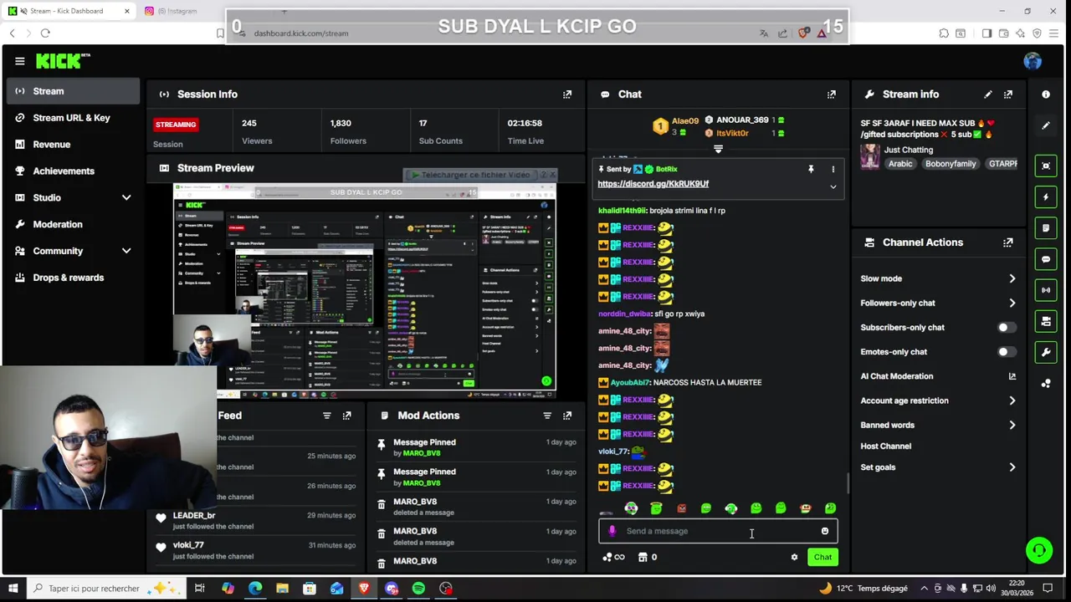Click the user avatar at top right

point(1033,61)
